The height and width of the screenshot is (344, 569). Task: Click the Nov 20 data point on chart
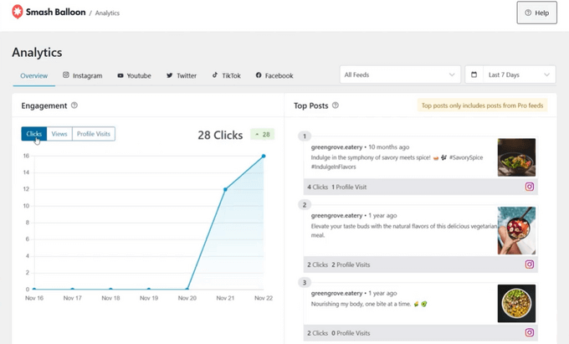point(187,290)
